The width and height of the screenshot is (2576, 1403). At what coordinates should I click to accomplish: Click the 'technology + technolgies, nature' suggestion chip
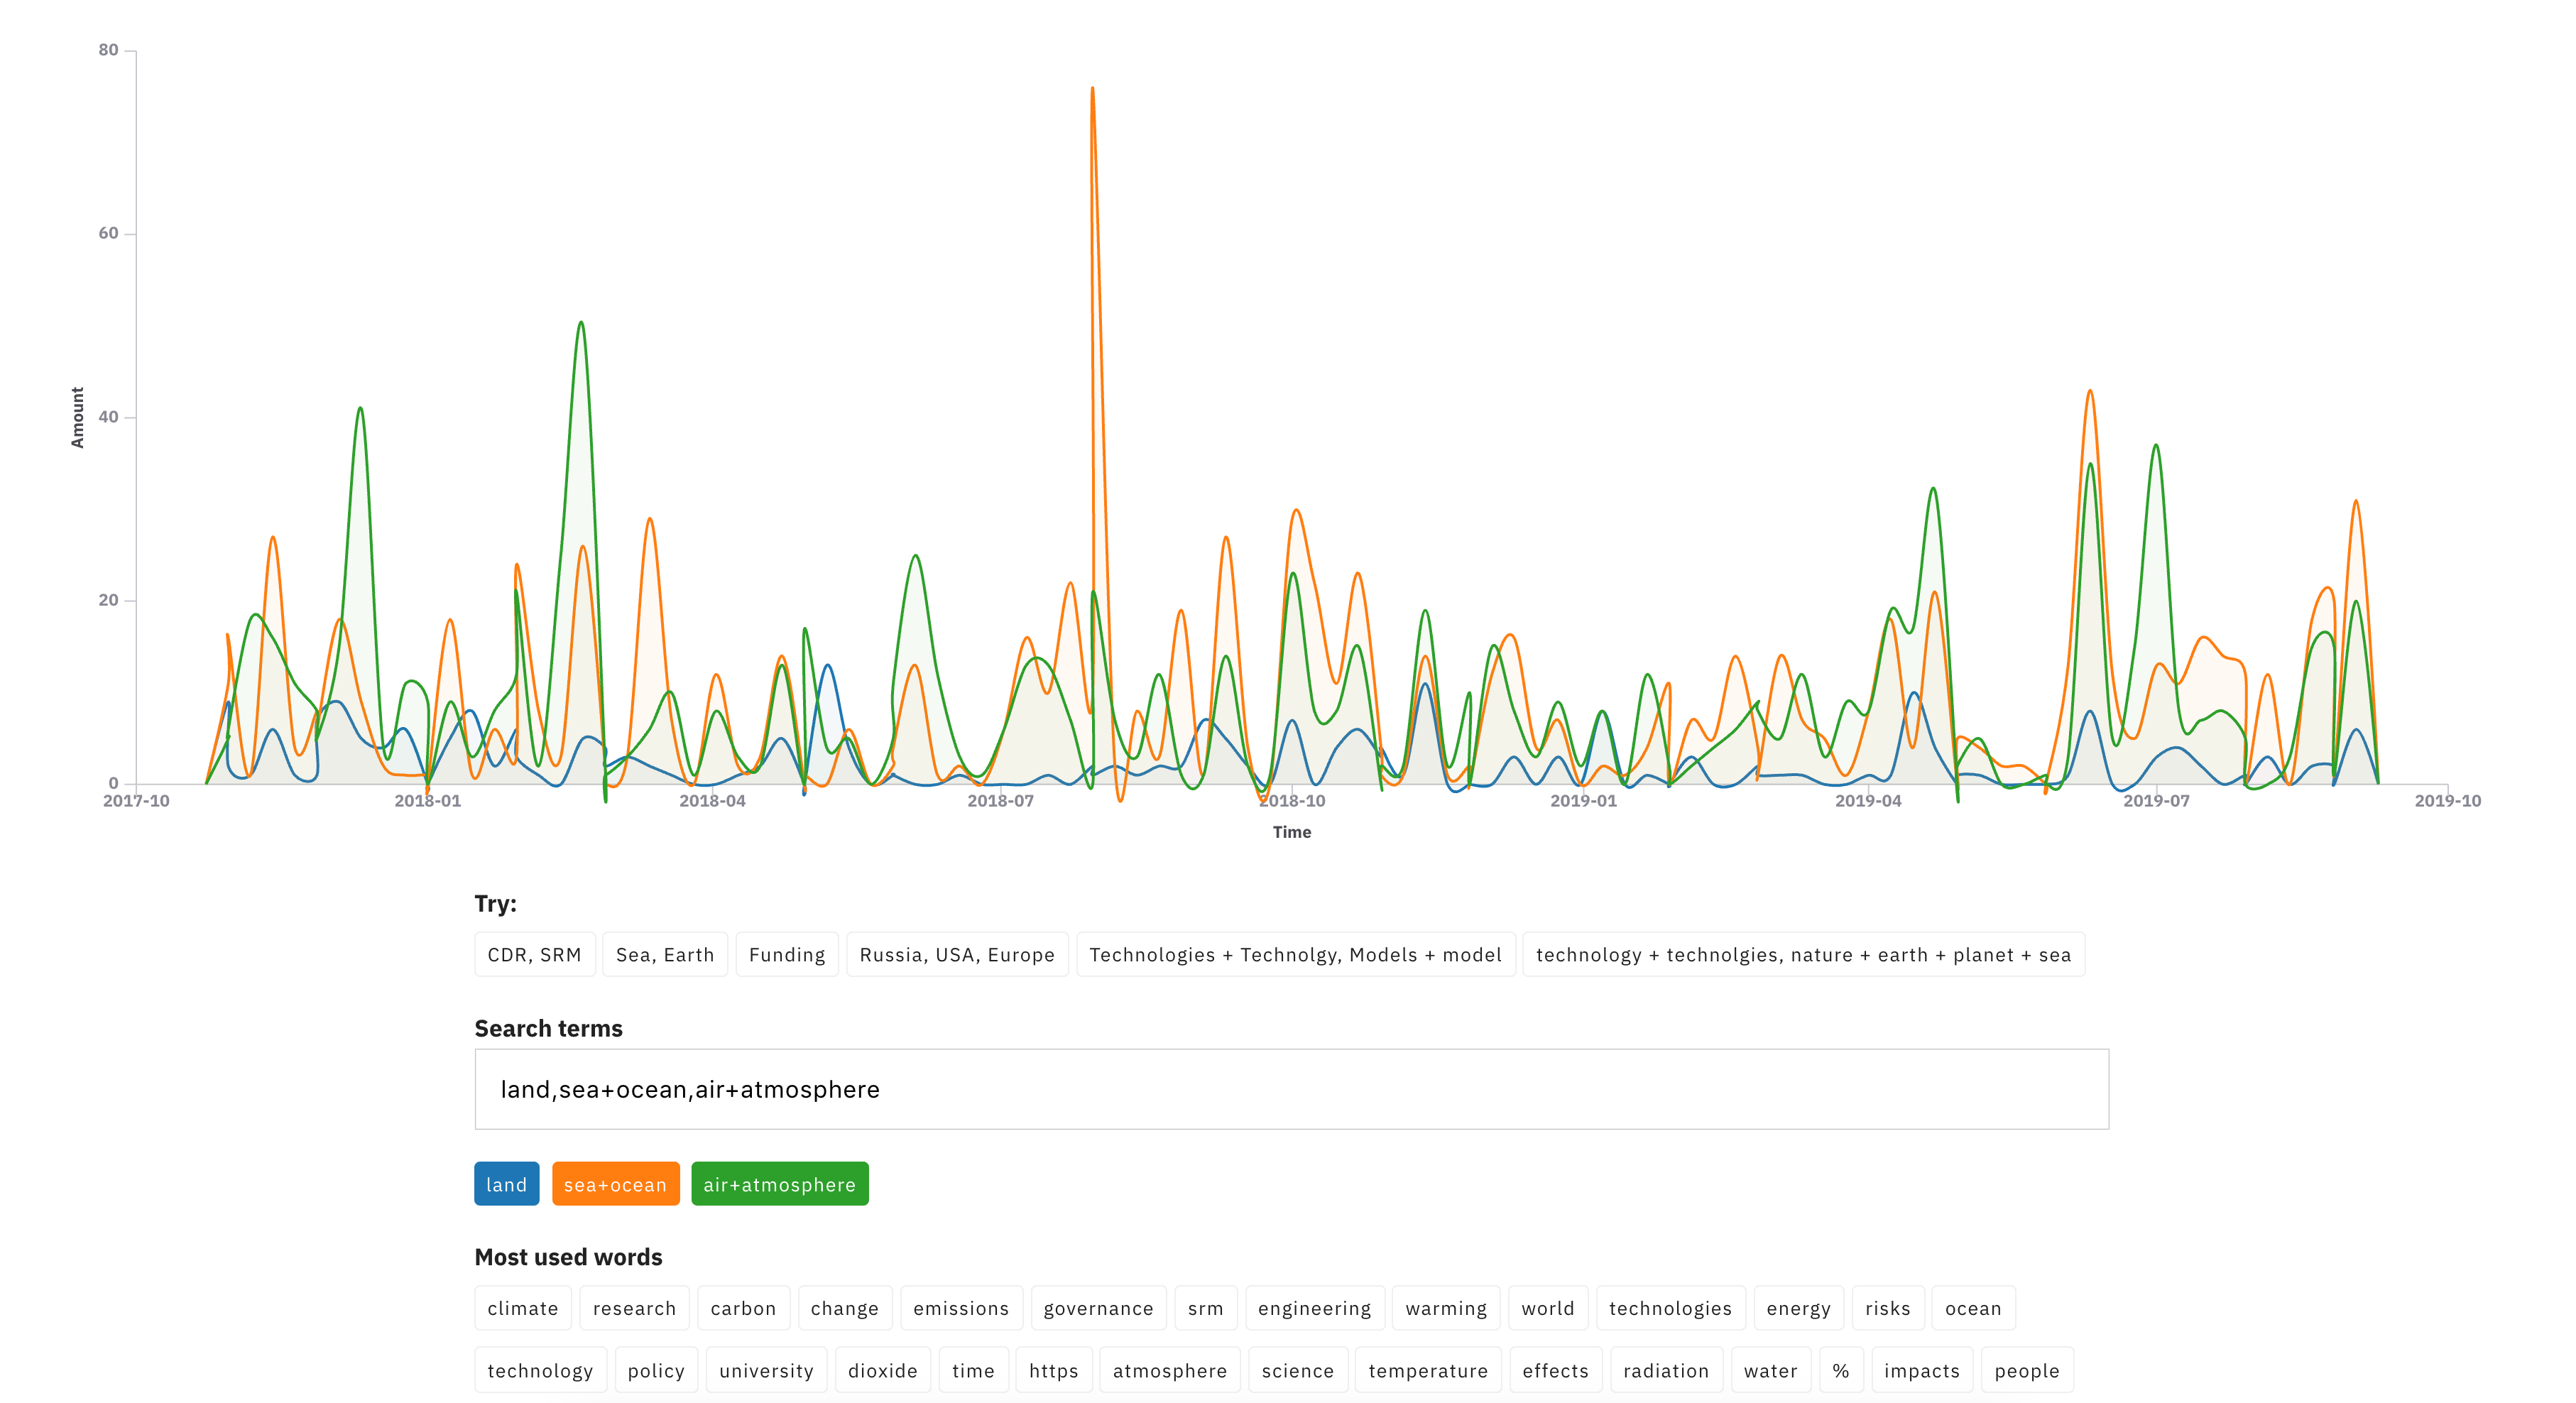tap(1803, 955)
